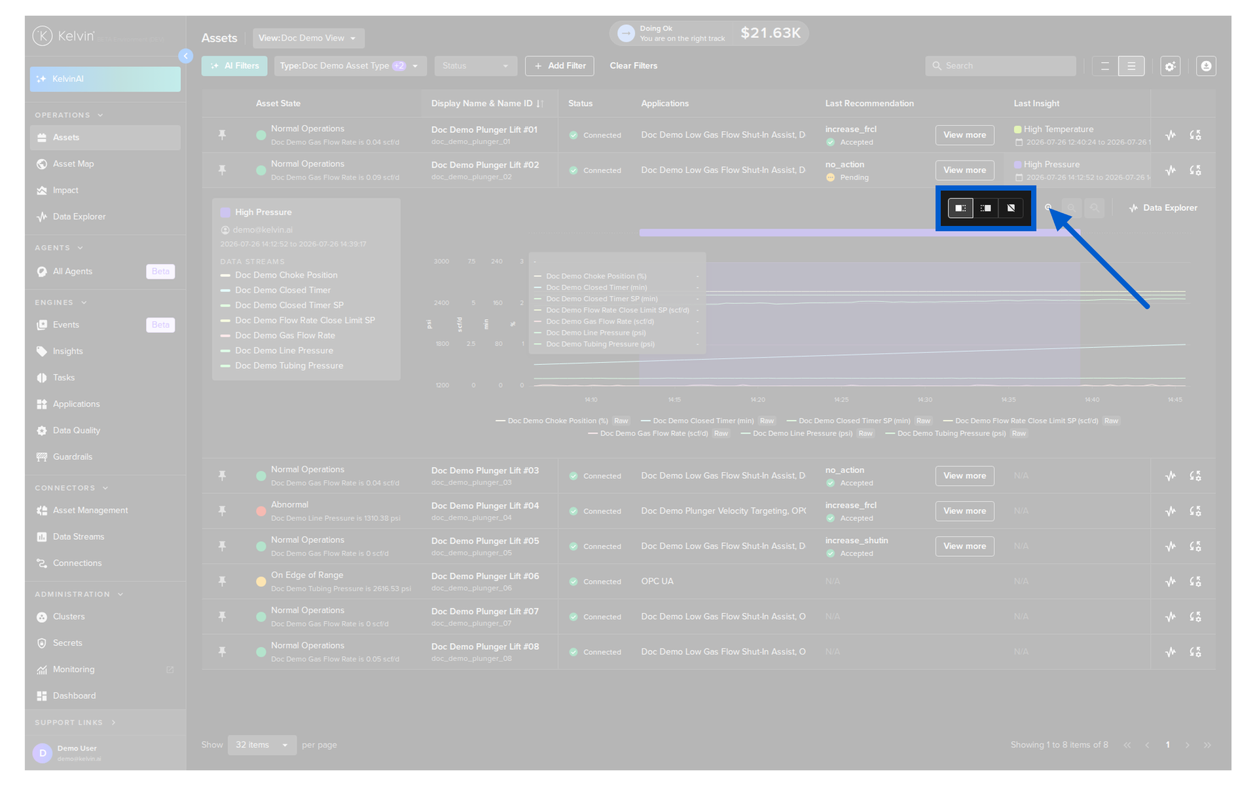Viewport: 1257px width, 786px height.
Task: Click the Dashboard icon
Action: click(42, 696)
